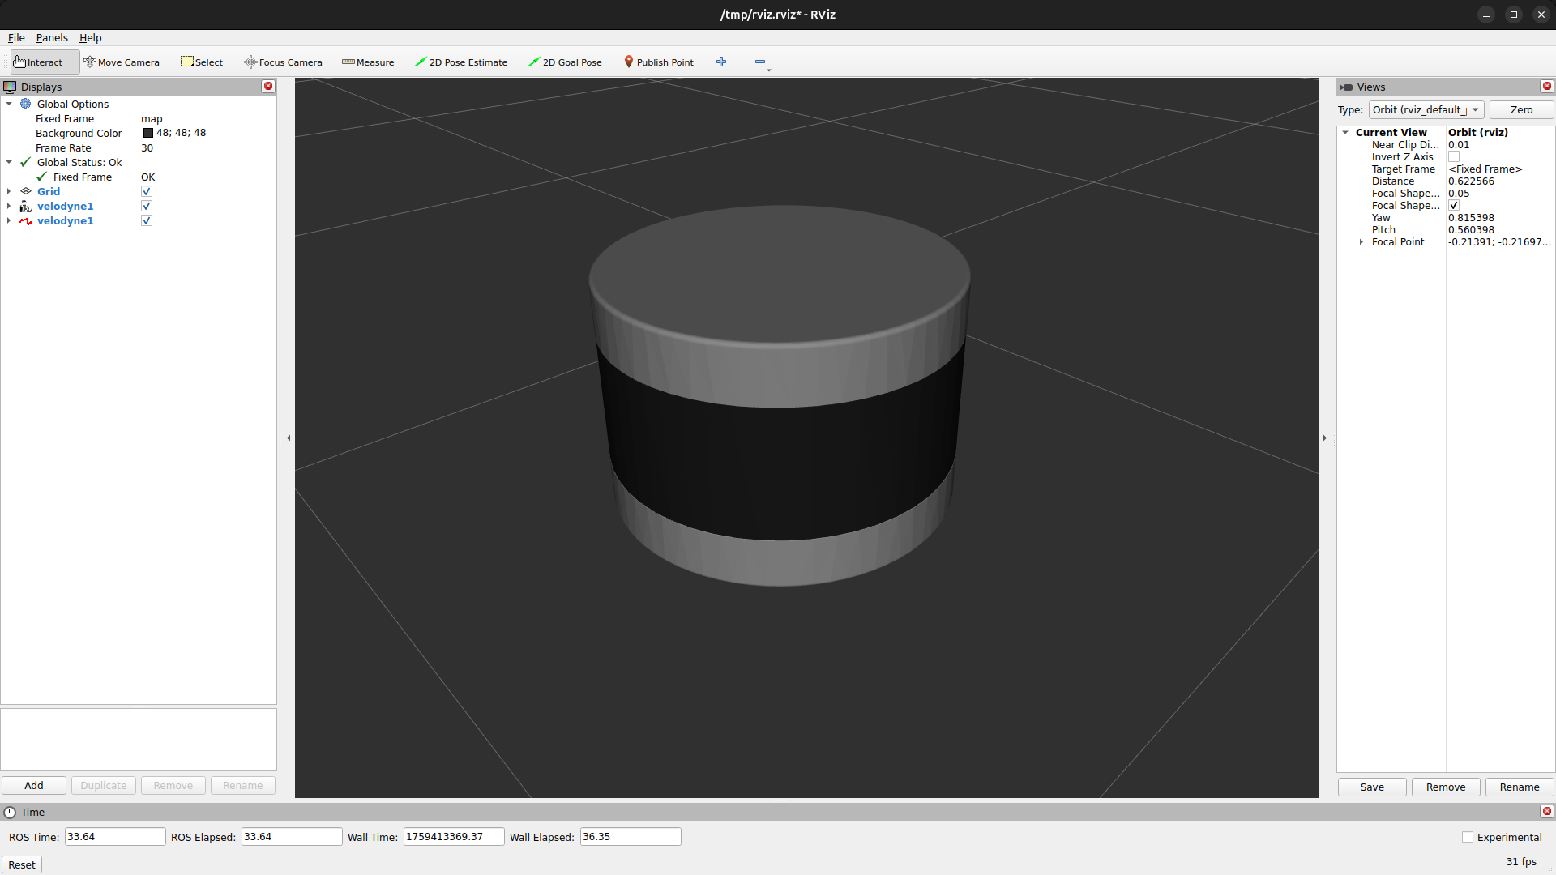Select the 2D Pose Estimate tool
This screenshot has height=875, width=1556.
pos(461,62)
